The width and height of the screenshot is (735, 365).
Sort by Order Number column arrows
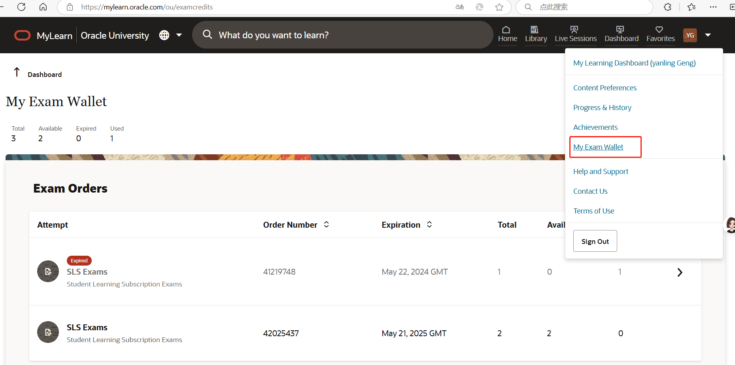[x=327, y=224]
